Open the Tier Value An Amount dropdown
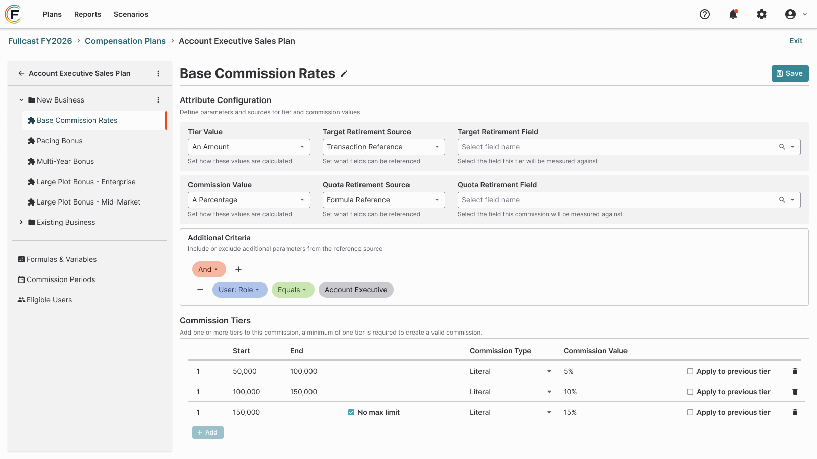817x459 pixels. tap(249, 147)
